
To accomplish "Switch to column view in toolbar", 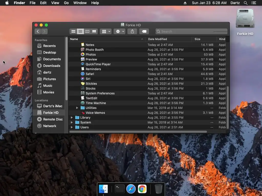I will (x=87, y=31).
